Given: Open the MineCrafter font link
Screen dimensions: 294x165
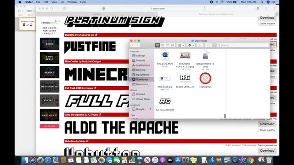Looking at the screenshot, I should point(72,61).
